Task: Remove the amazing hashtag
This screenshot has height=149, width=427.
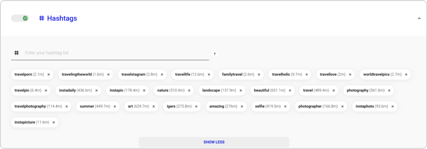Action: click(x=242, y=106)
